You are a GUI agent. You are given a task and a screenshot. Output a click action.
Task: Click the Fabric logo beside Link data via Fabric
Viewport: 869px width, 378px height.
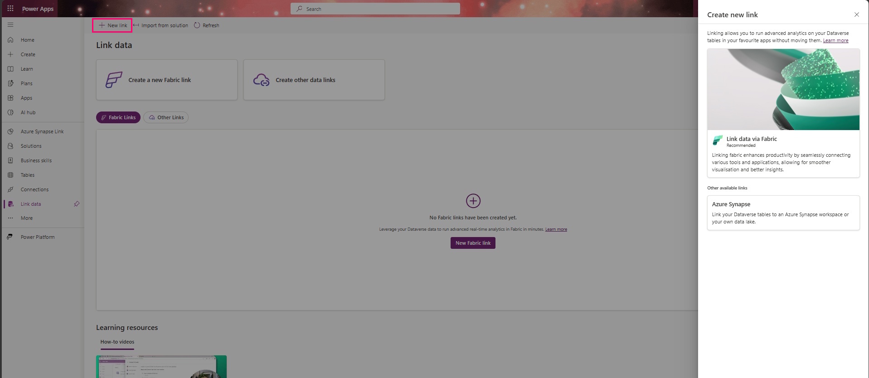pos(718,141)
